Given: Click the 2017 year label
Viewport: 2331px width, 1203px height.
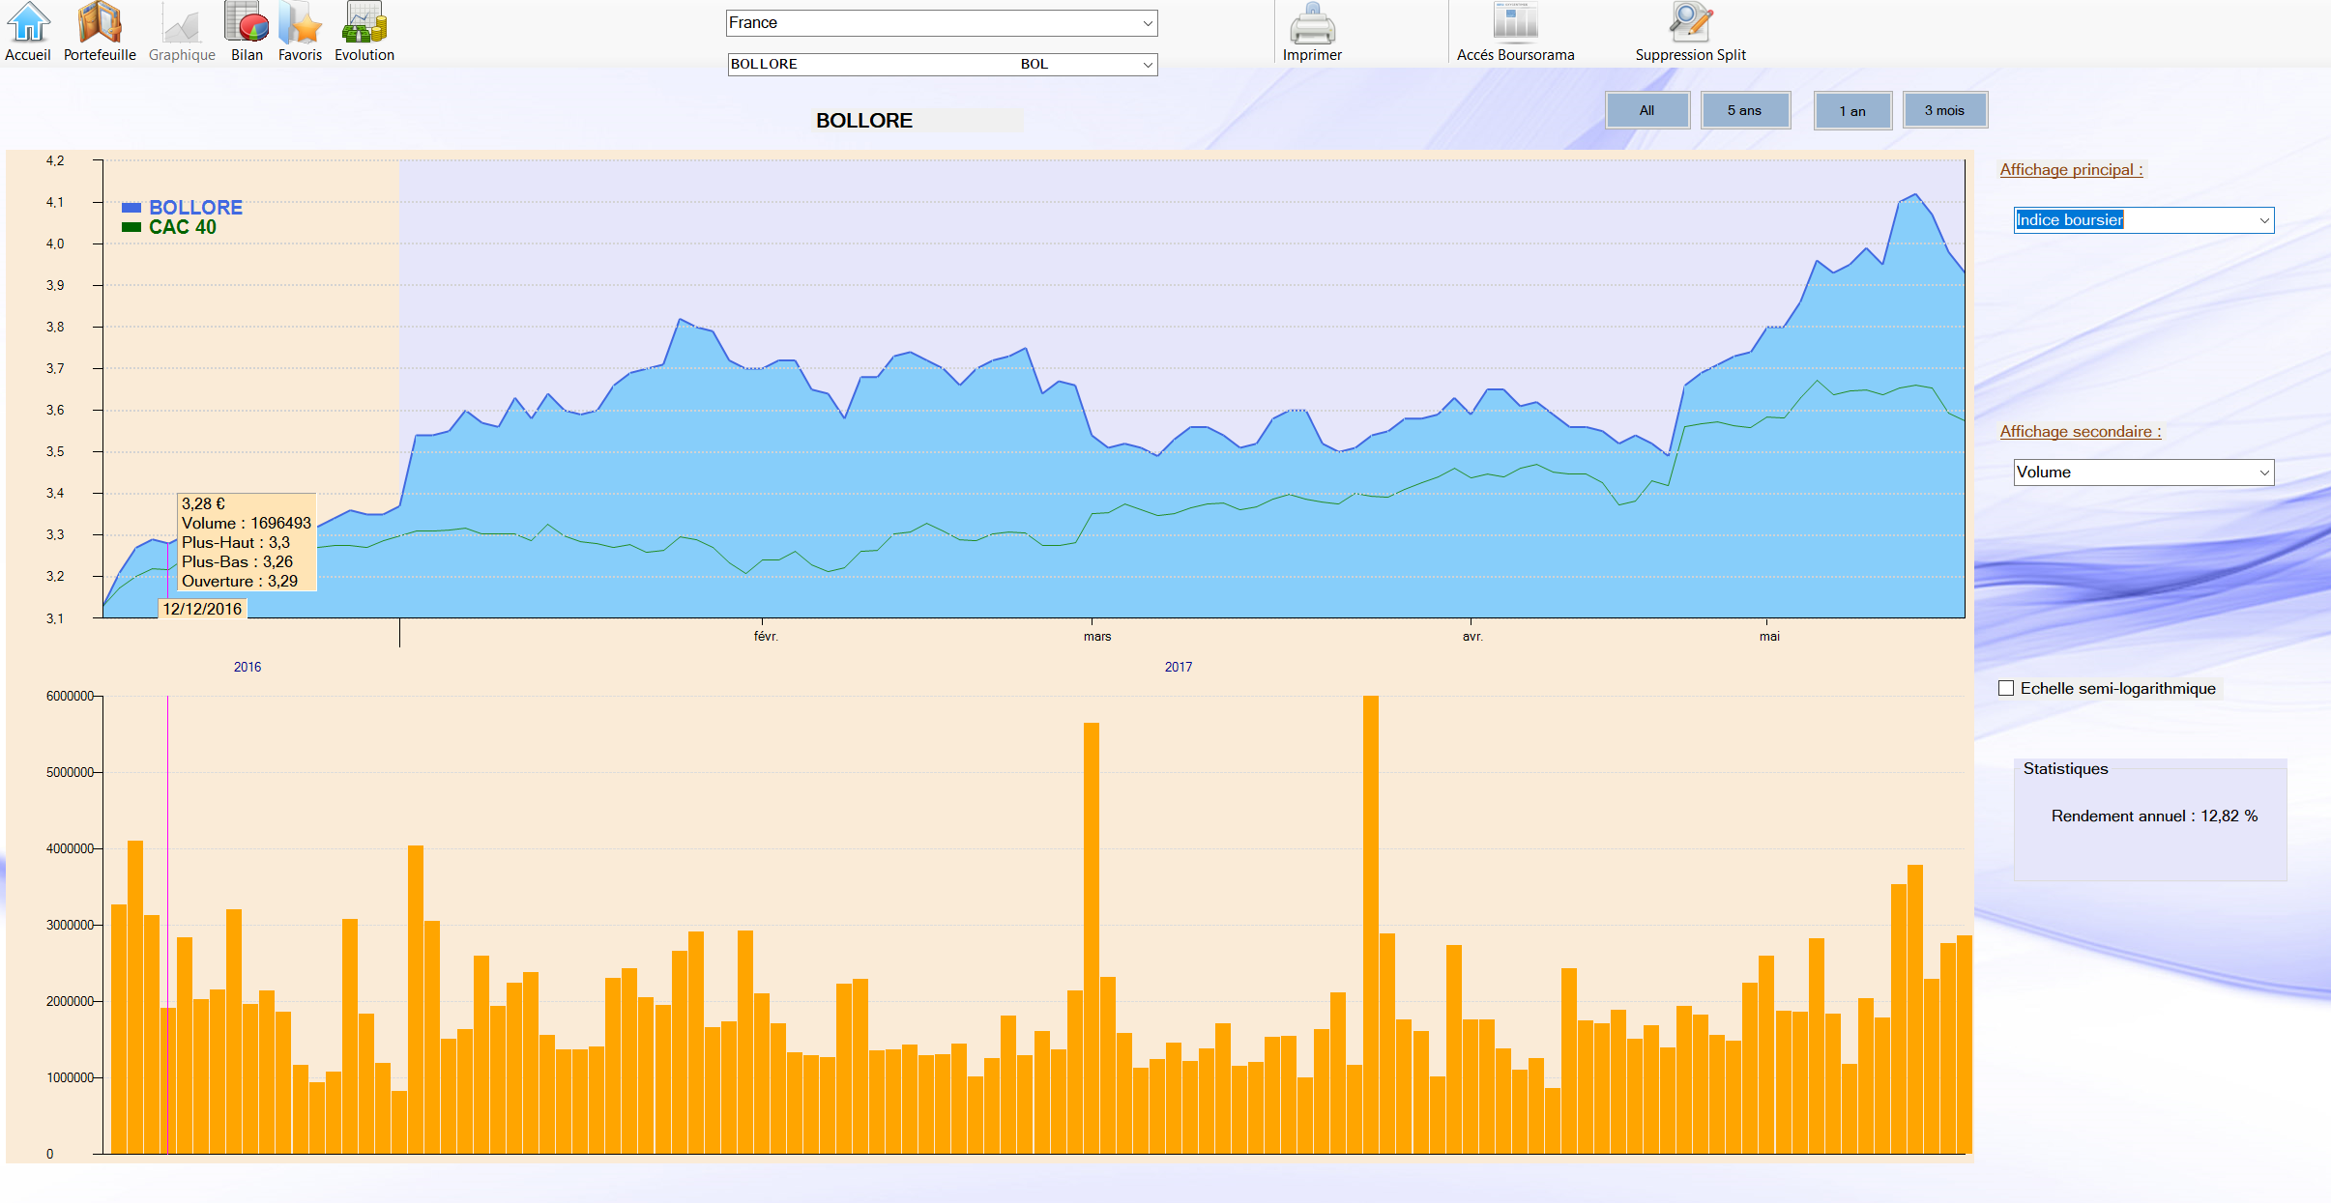Looking at the screenshot, I should [1179, 667].
